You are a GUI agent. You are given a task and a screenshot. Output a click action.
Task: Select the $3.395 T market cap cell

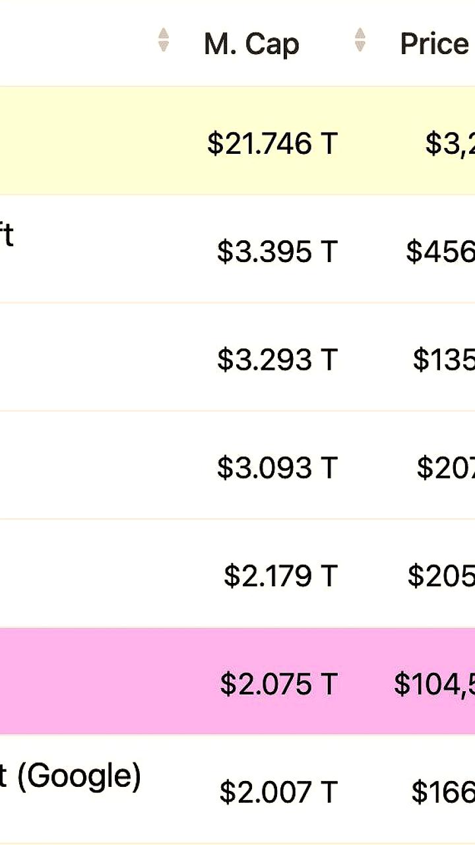[278, 252]
